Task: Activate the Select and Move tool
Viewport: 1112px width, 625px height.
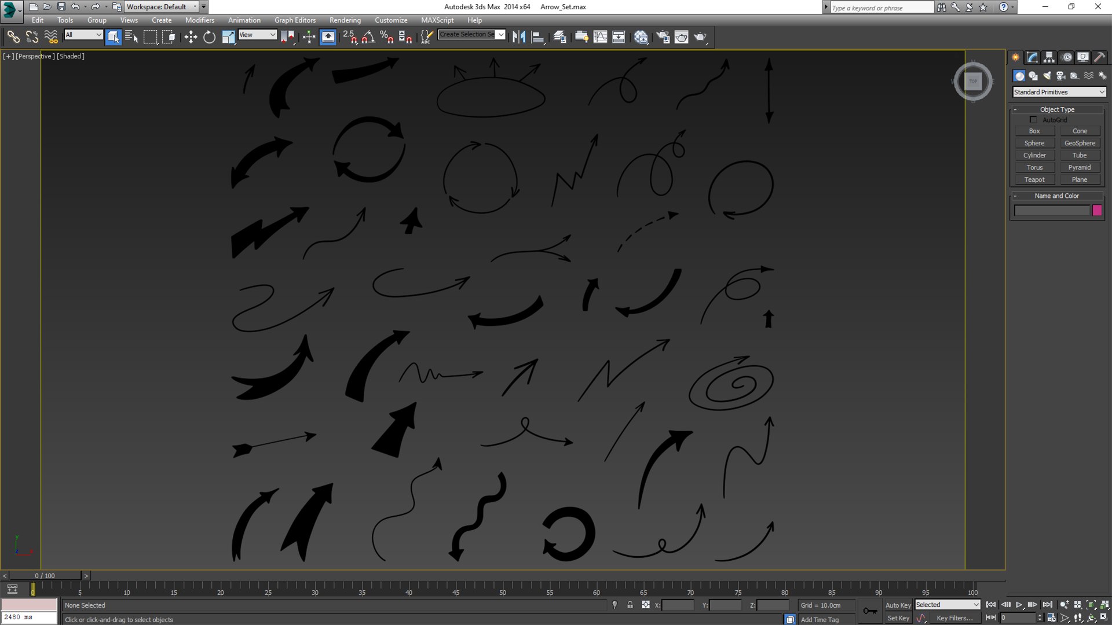Action: point(191,37)
